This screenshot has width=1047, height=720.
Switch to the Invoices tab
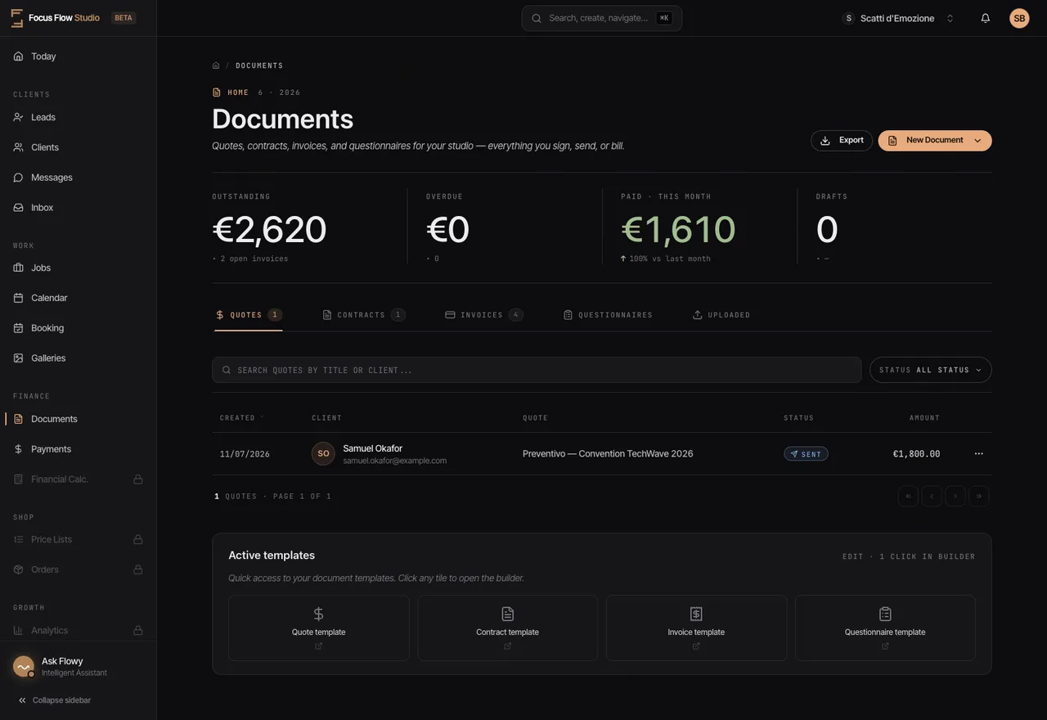(483, 315)
